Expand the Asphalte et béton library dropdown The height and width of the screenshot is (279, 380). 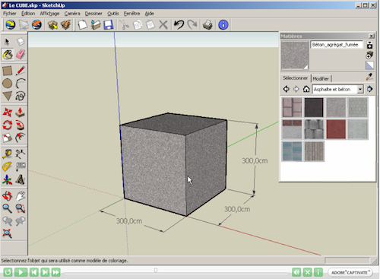click(360, 89)
